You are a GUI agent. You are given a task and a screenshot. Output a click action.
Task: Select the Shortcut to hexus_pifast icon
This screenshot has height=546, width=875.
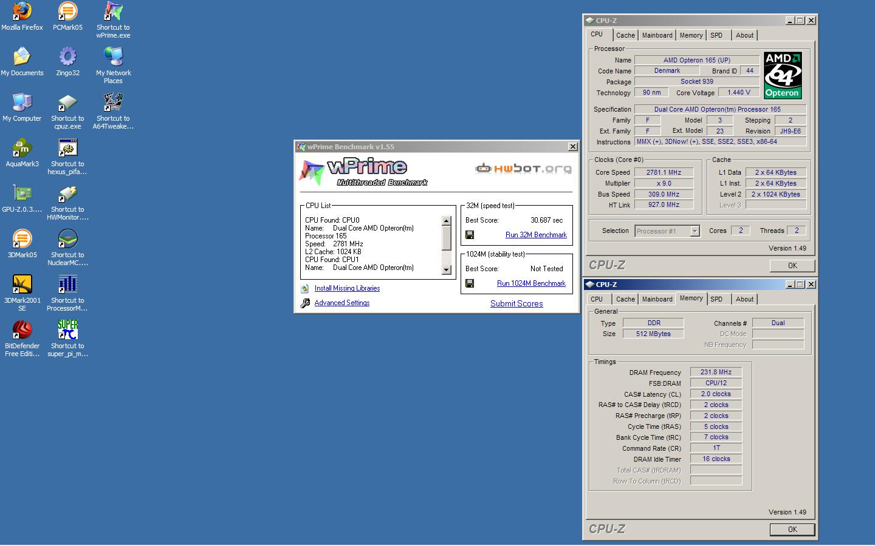67,147
